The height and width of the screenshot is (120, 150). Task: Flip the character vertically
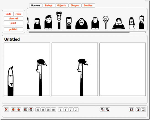click(31, 110)
